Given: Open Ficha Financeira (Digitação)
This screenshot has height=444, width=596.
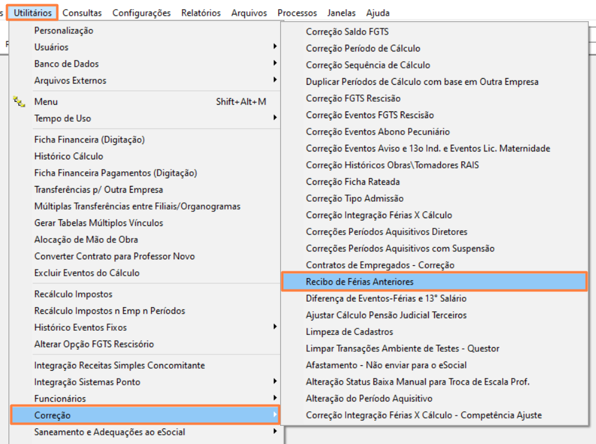Looking at the screenshot, I should click(x=145, y=140).
